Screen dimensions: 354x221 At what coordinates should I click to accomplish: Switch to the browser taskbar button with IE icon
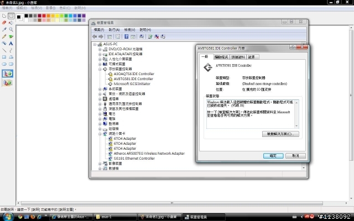(x=71, y=217)
